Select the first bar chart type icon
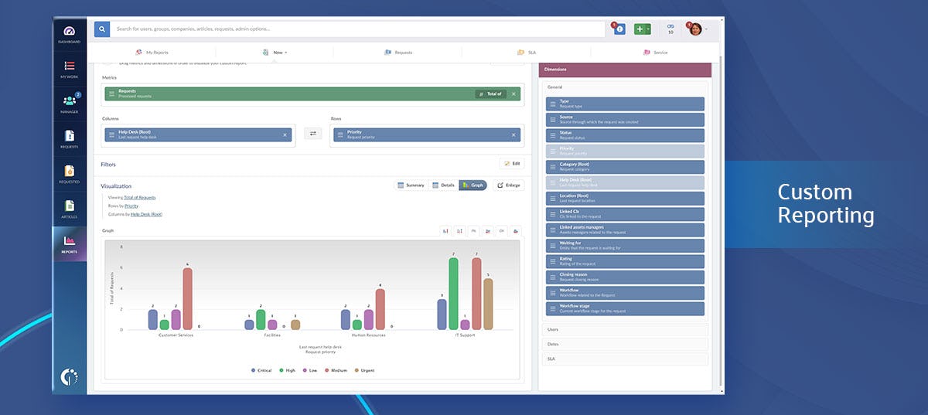 click(446, 230)
